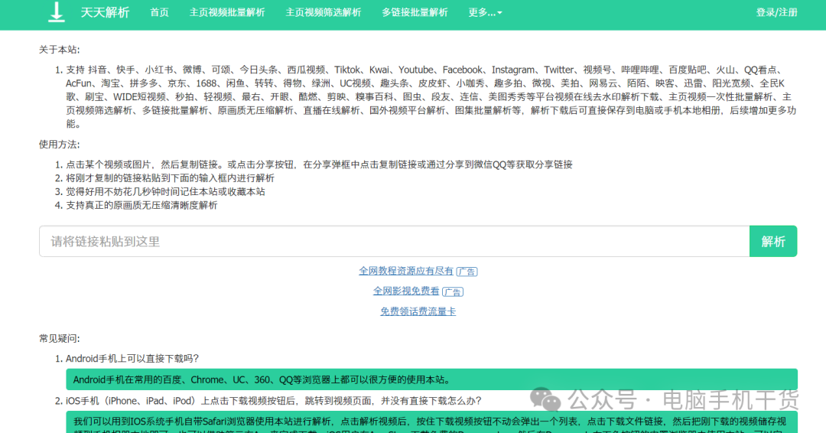
Task: Click the 使用方法 heading text
Action: 60,145
